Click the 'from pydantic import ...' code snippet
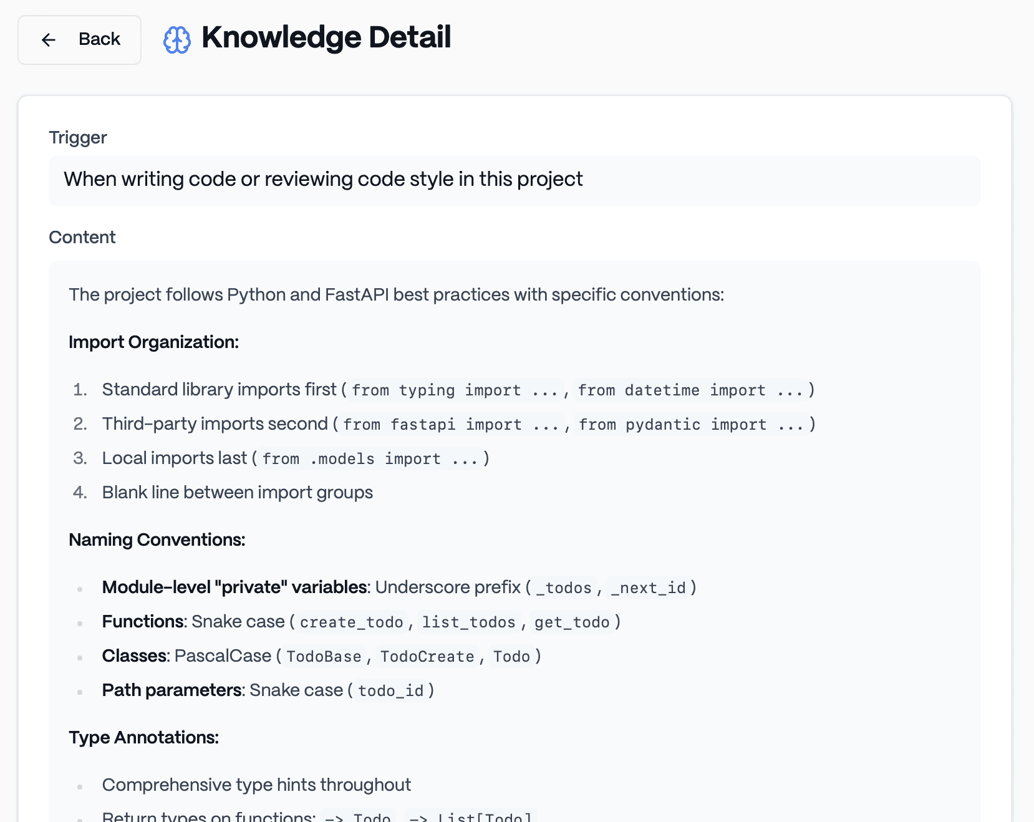 click(692, 424)
